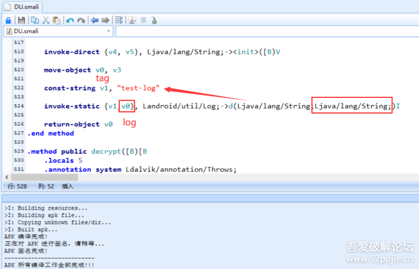The width and height of the screenshot is (419, 269).
Task: Click the Building resources log line
Action: (x=45, y=208)
